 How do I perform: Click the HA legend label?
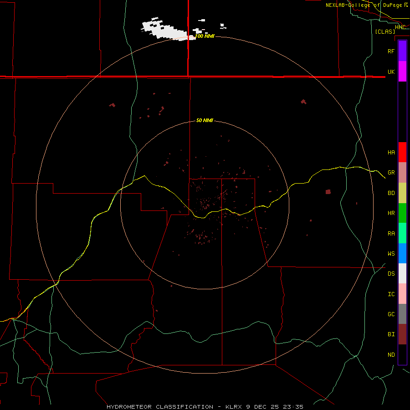click(391, 152)
